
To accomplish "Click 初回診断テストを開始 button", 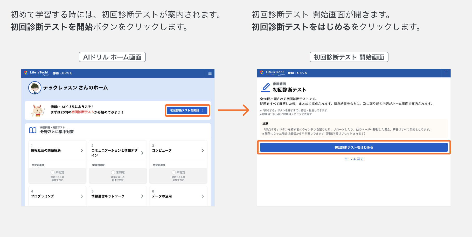I will 187,110.
